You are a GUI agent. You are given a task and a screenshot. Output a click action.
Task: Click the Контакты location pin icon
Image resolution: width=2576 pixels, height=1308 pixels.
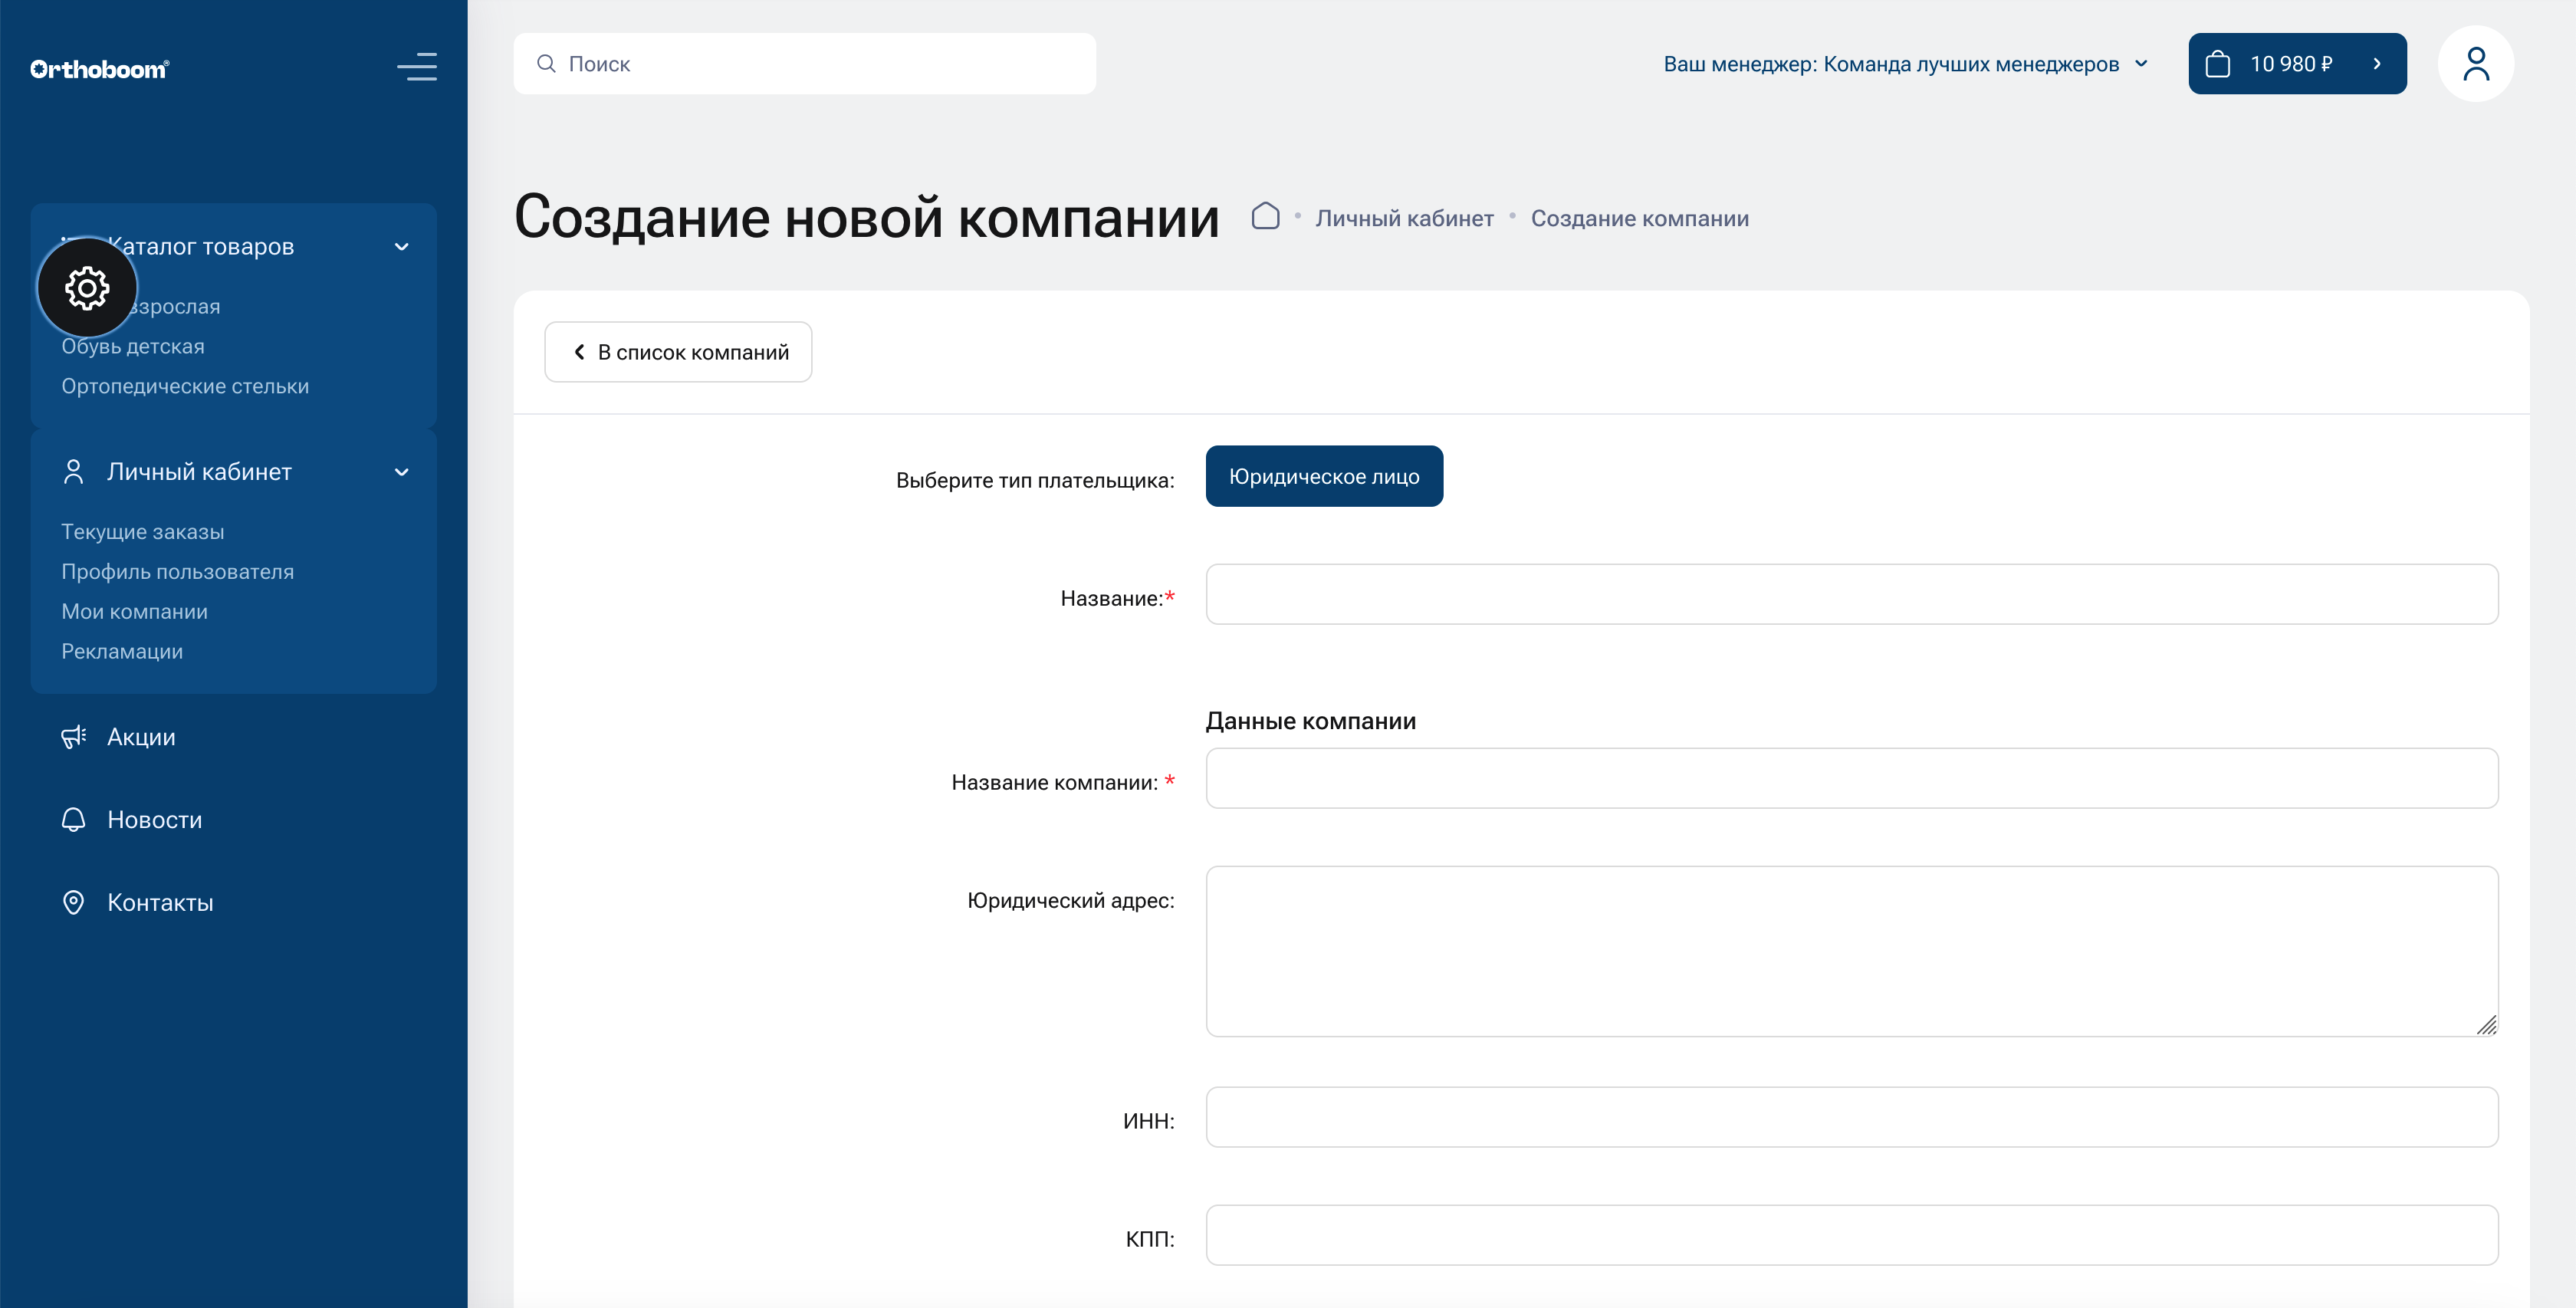tap(73, 902)
